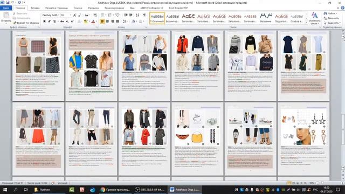Switch to the OBS taskbar window
This screenshot has height=194, width=345.
click(x=150, y=189)
